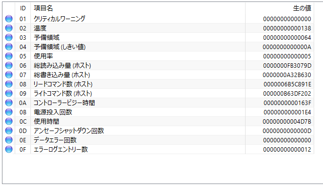Click raw value 0000000000138 for temperature
Viewport: 323px width, 186px height.
(x=287, y=28)
